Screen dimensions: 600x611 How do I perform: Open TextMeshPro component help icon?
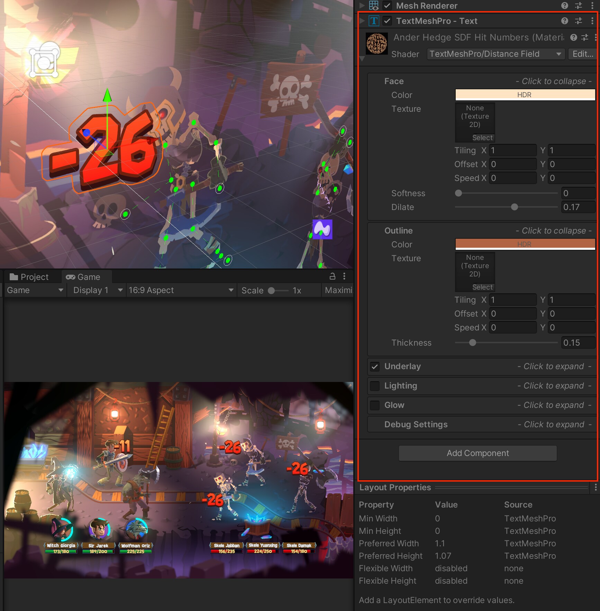tap(564, 21)
